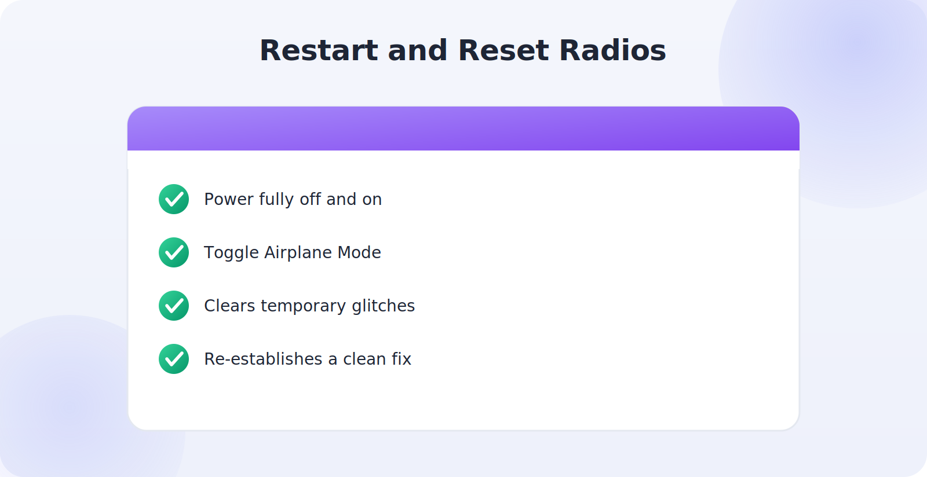The height and width of the screenshot is (477, 927).
Task: Click the 'Restart and Reset Radios' heading
Action: tap(463, 50)
